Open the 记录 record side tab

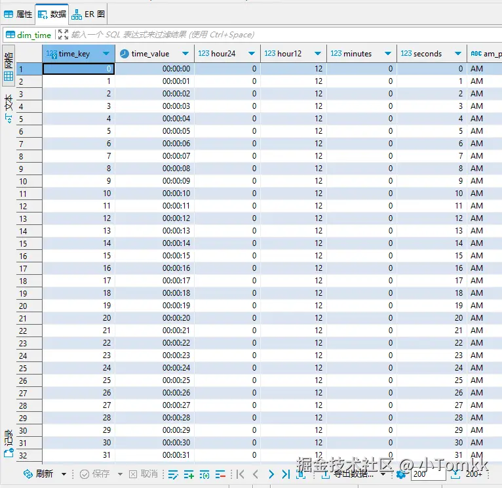[9, 443]
